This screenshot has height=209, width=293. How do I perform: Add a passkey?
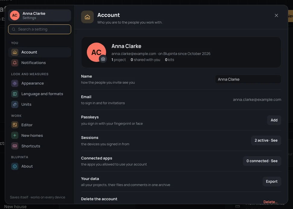274,120
